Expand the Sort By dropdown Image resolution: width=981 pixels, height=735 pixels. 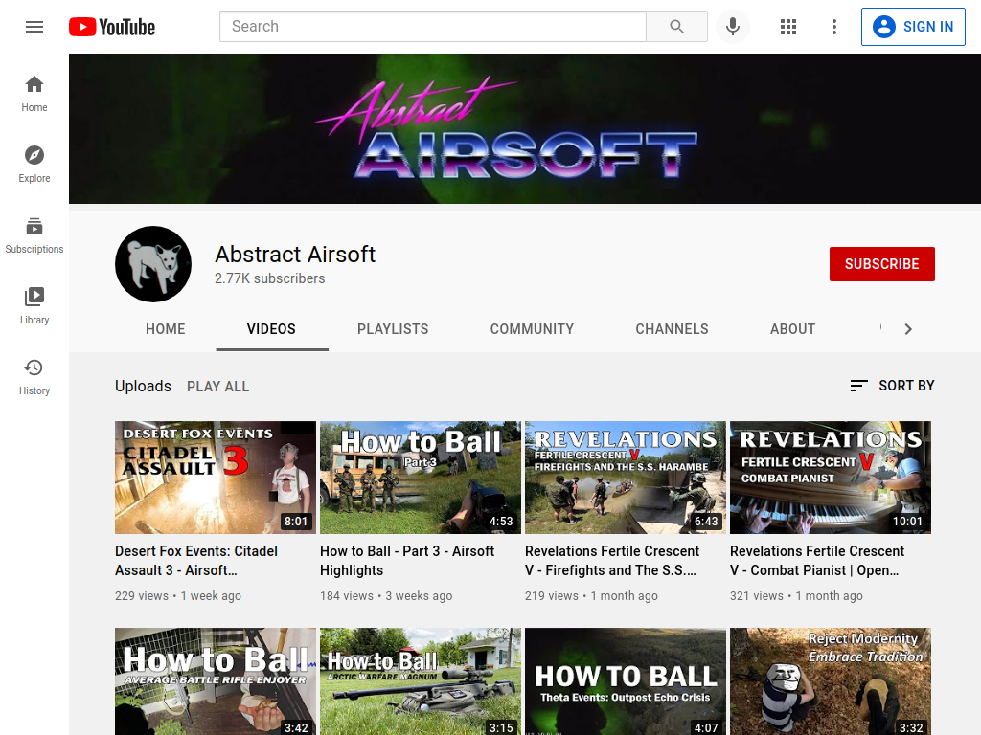(892, 386)
